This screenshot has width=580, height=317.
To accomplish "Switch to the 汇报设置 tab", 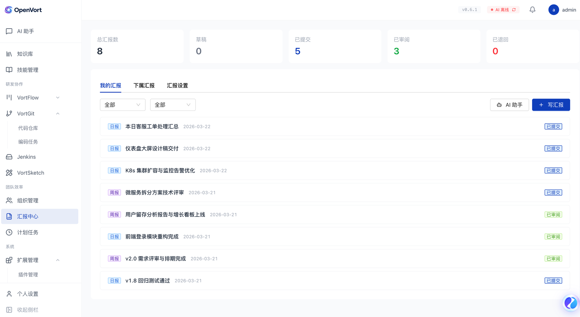I will pyautogui.click(x=177, y=85).
